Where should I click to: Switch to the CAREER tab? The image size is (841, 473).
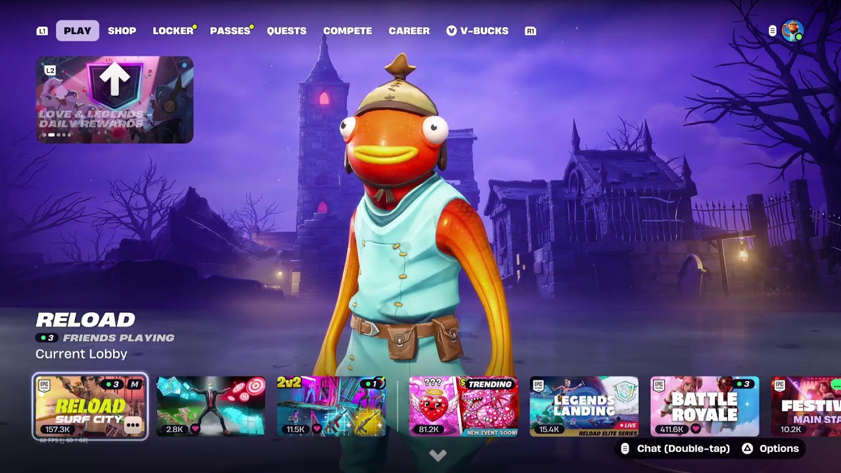[x=409, y=31]
